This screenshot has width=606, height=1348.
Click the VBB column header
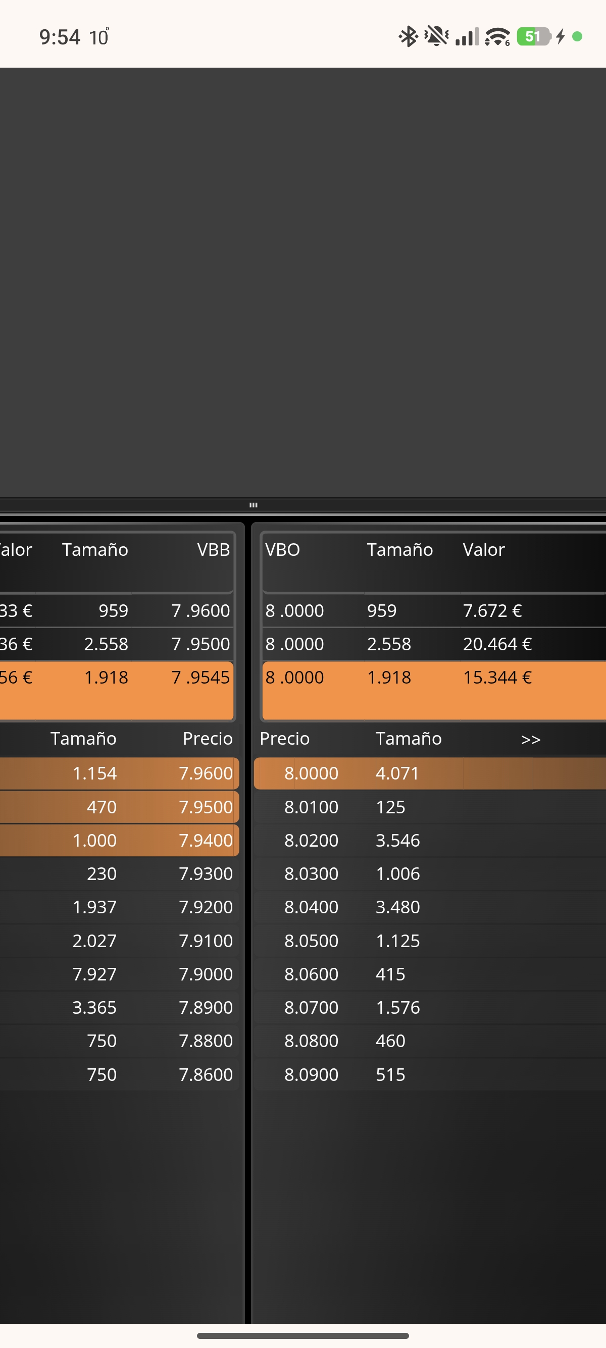(213, 549)
